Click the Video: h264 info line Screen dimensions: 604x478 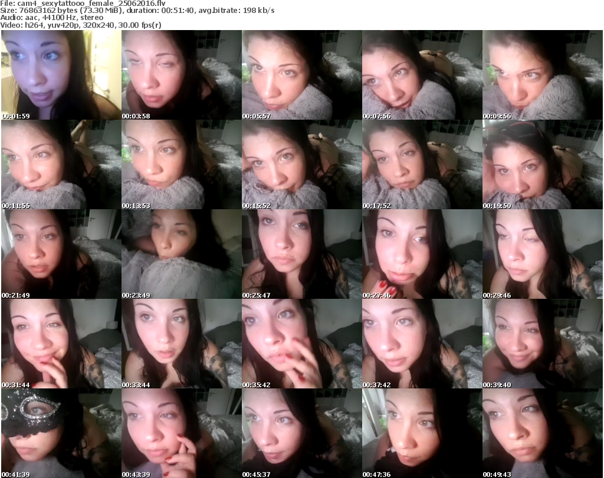coord(81,25)
